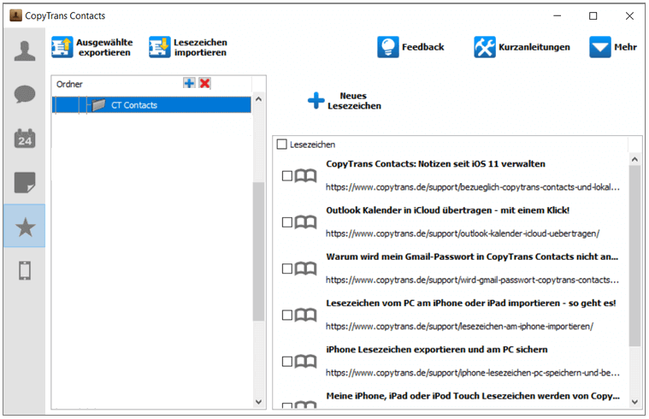649x419 pixels.
Task: Click folder panel scroll up arrow
Action: point(259,99)
